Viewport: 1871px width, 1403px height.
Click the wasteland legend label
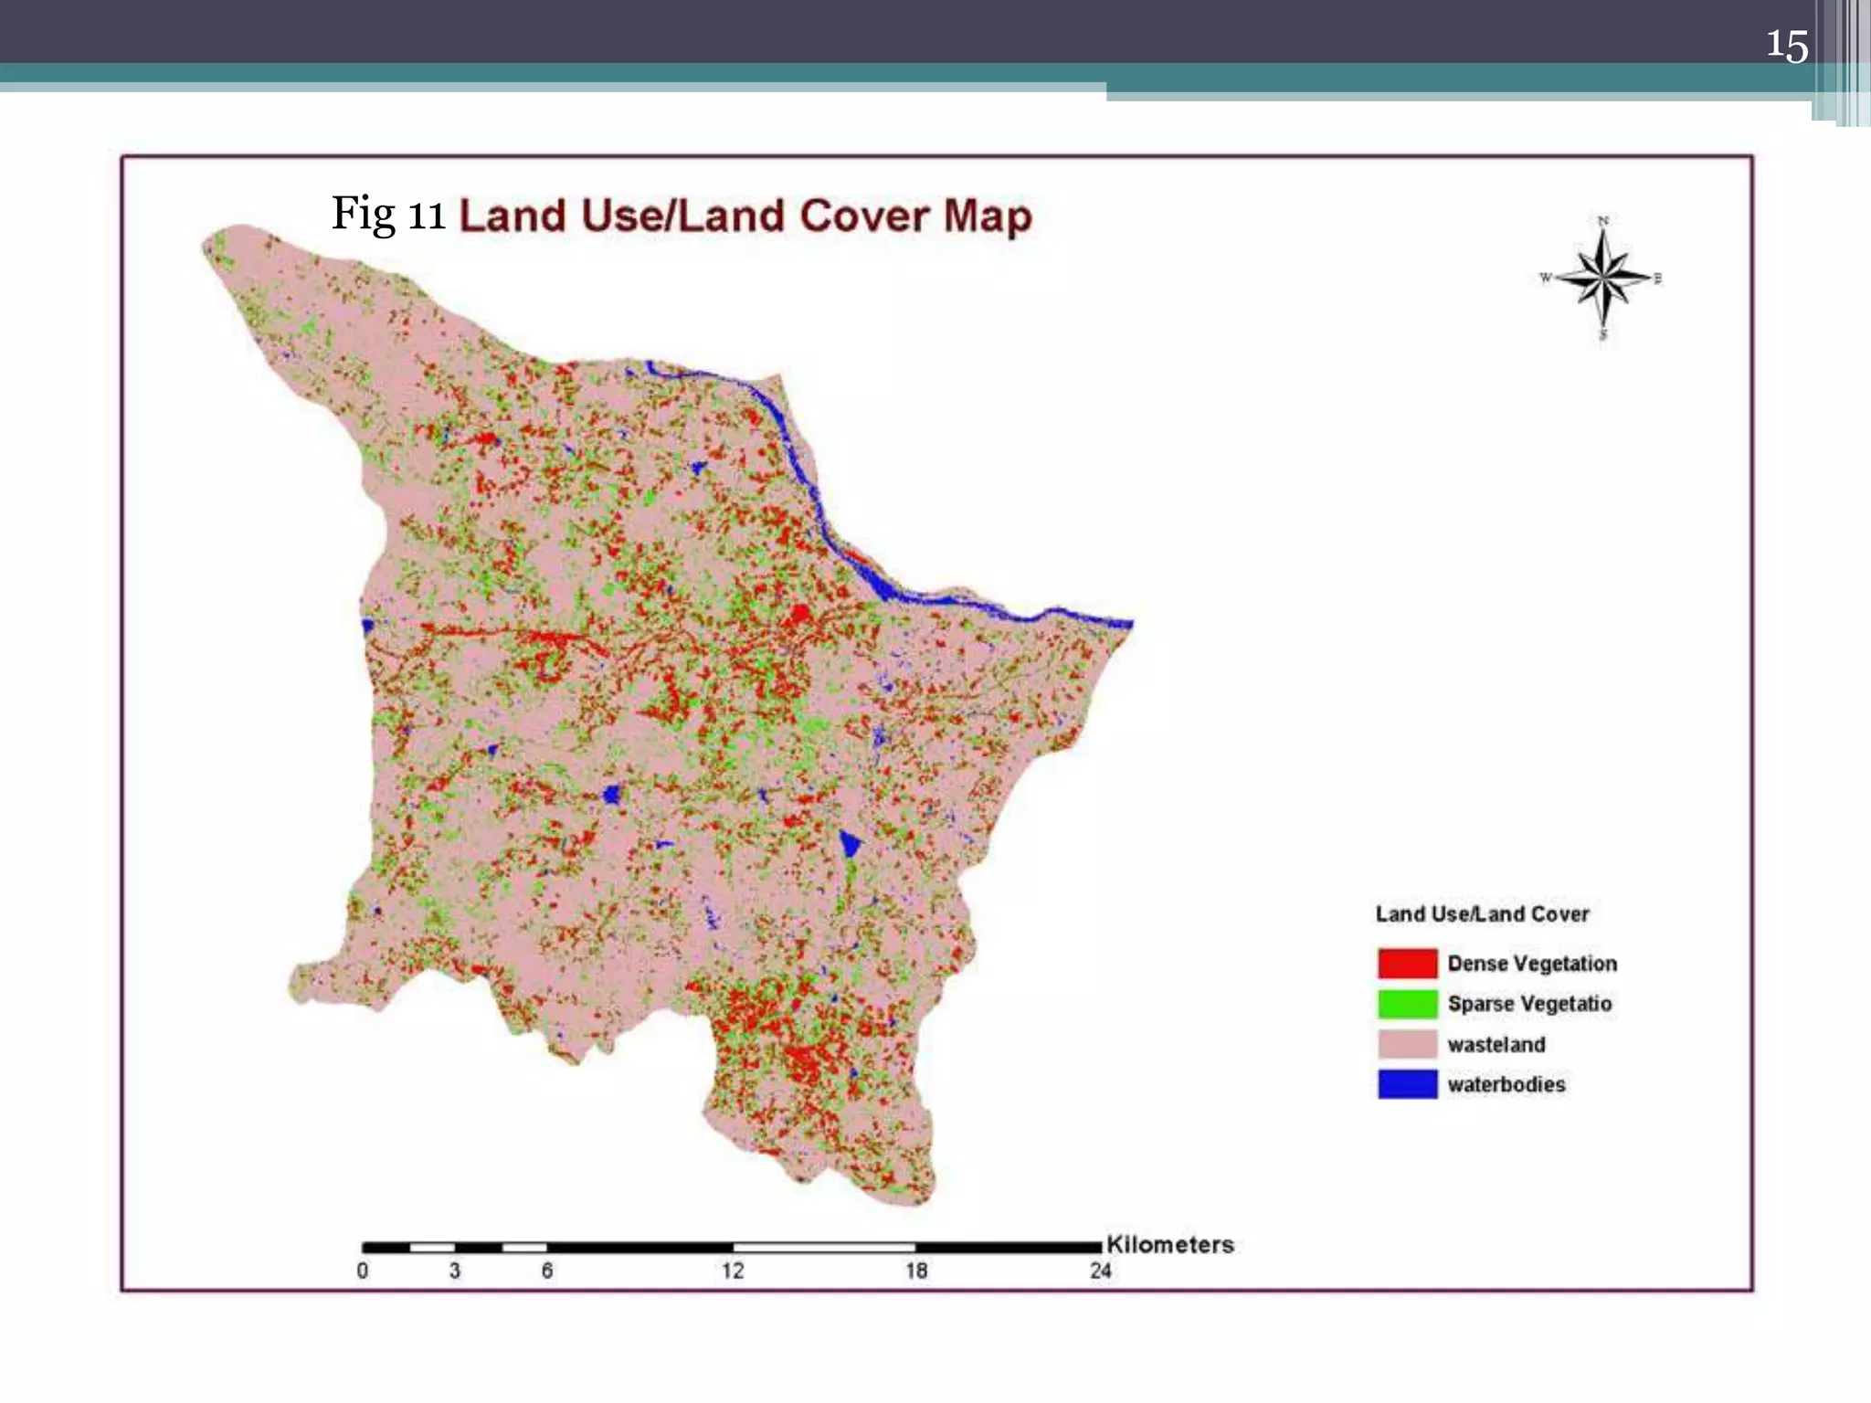[x=1496, y=1044]
